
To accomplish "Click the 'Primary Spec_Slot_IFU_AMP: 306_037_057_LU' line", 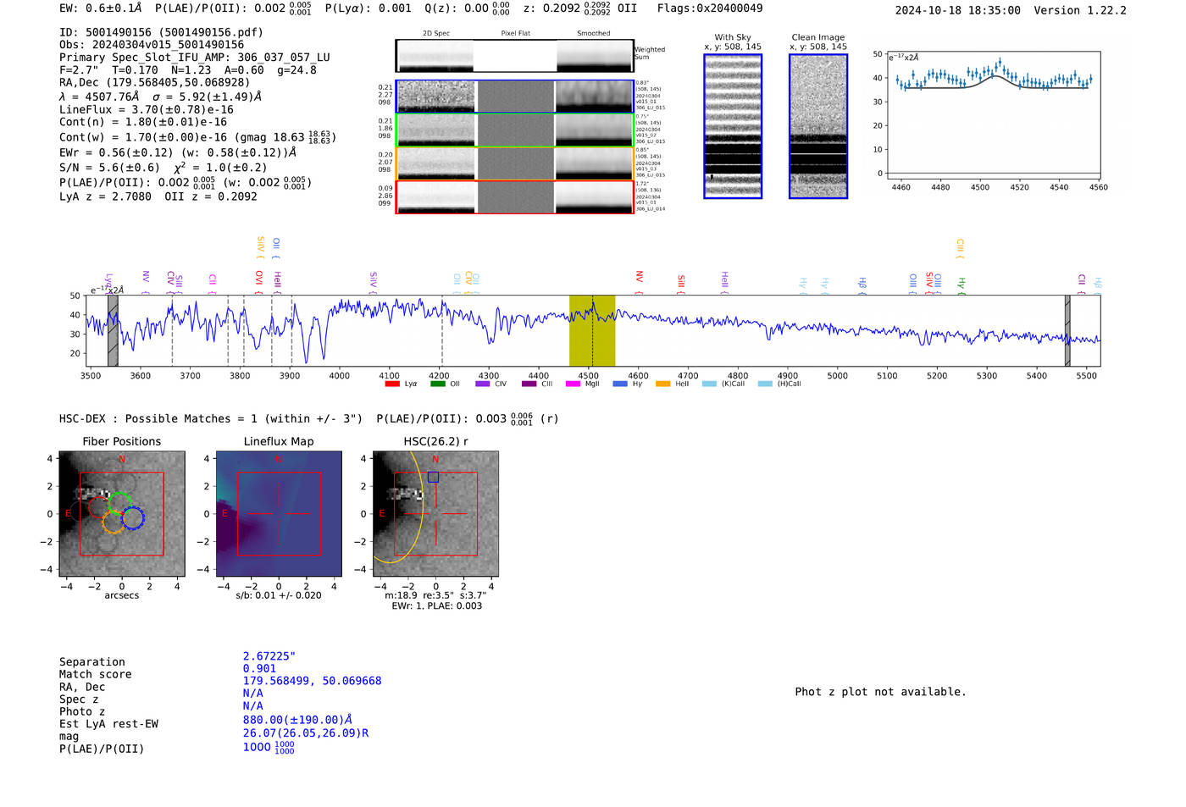I will 195,58.
